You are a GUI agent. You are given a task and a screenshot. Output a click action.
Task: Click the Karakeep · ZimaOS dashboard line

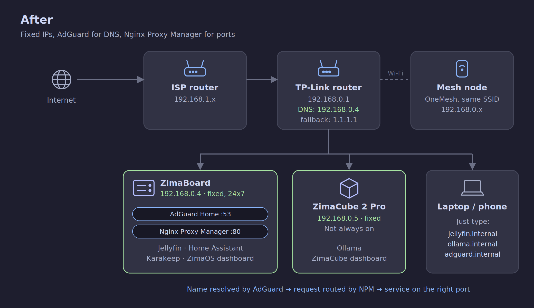[200, 258]
